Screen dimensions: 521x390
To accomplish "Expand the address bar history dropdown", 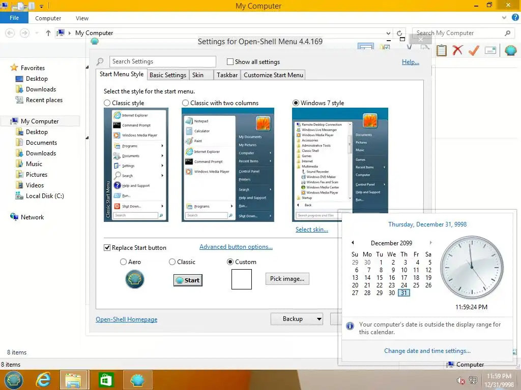I will click(388, 33).
